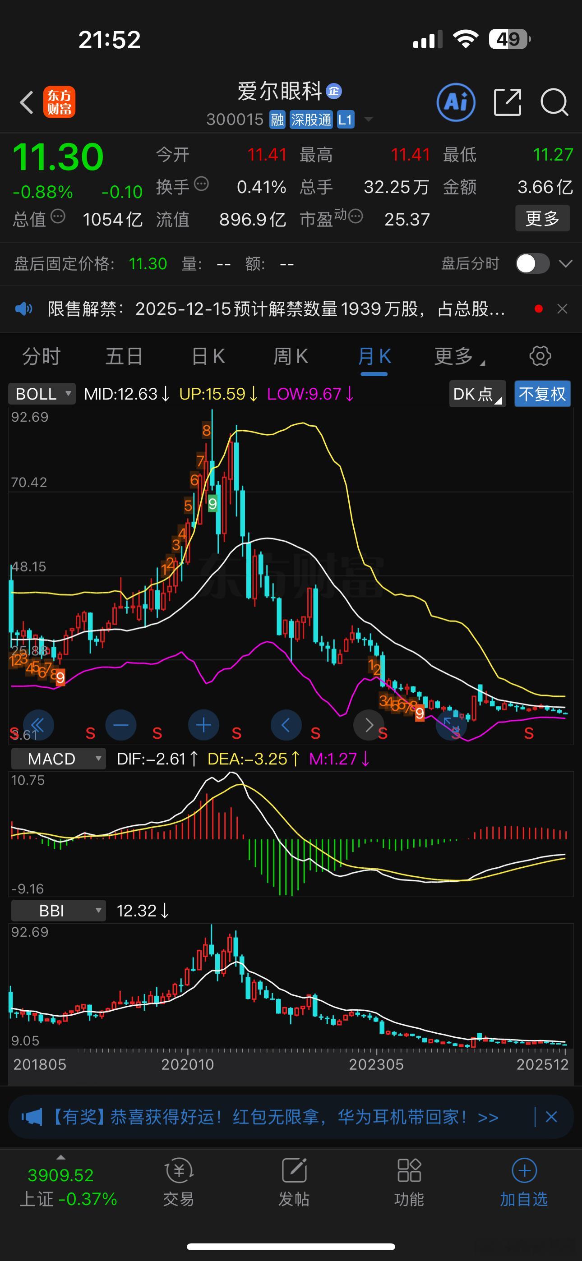Viewport: 582px width, 1261px height.
Task: Open the DK点 dropdown
Action: pos(477,394)
